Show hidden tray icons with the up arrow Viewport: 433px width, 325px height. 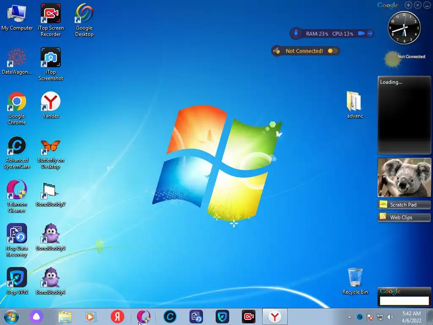(349, 317)
